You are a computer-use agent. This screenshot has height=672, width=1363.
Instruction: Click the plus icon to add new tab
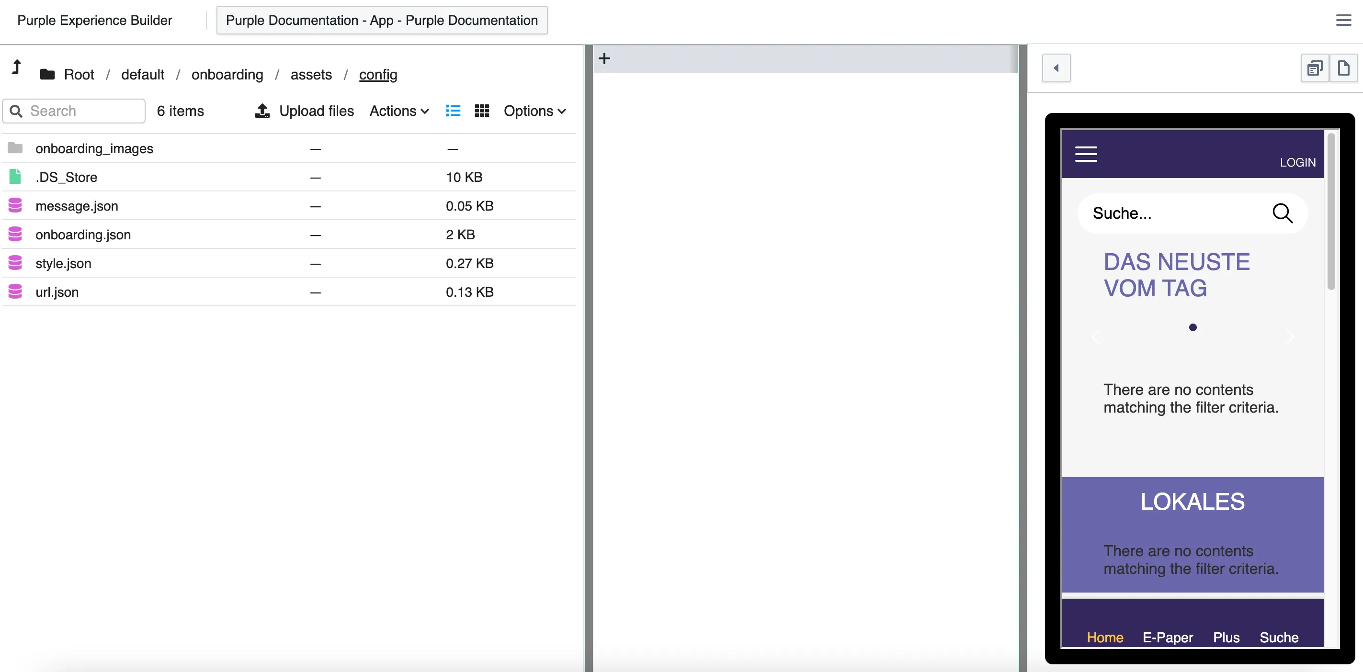tap(604, 58)
